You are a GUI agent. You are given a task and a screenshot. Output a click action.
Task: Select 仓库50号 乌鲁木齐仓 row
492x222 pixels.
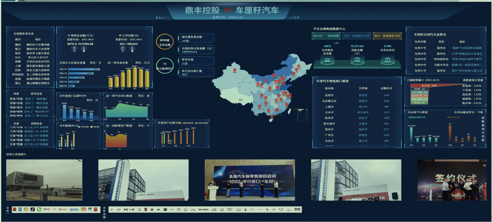point(448,65)
